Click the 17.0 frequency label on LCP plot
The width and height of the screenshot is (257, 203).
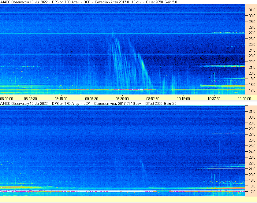click(x=252, y=192)
